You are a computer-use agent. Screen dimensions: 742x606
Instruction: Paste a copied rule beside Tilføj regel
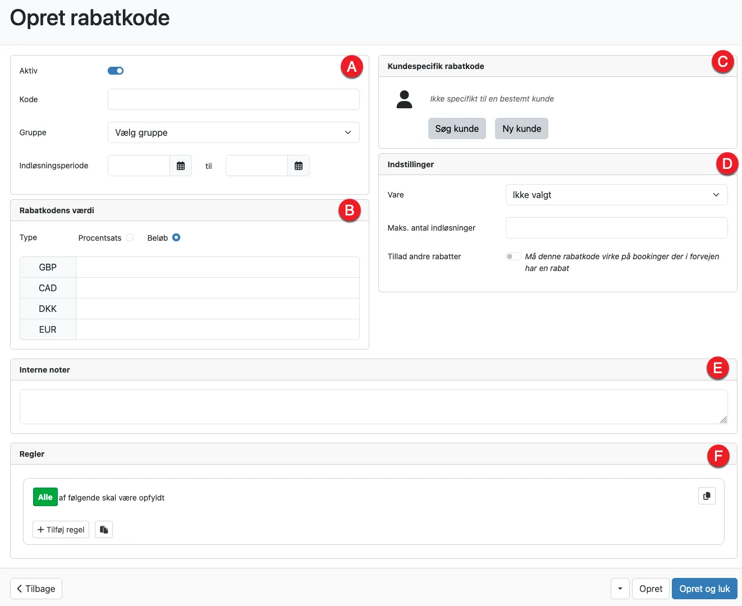(x=103, y=529)
